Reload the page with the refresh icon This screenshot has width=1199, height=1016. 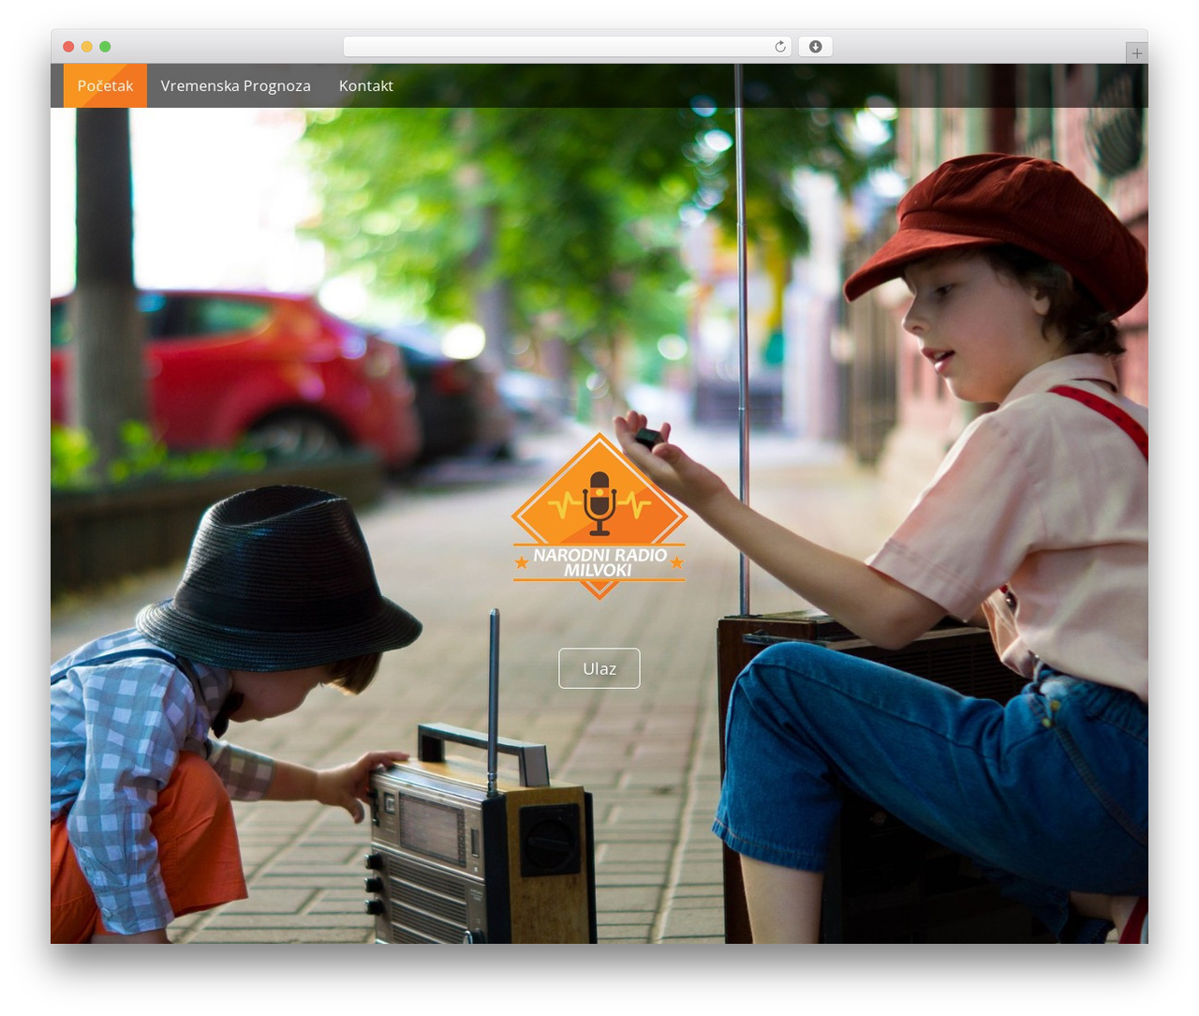coord(779,46)
